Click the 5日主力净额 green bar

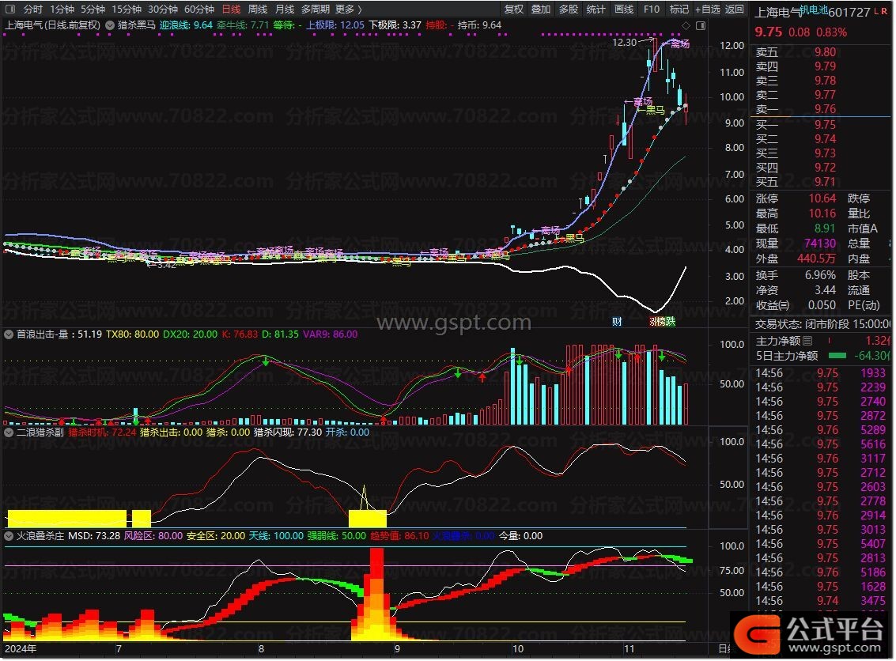(x=837, y=356)
